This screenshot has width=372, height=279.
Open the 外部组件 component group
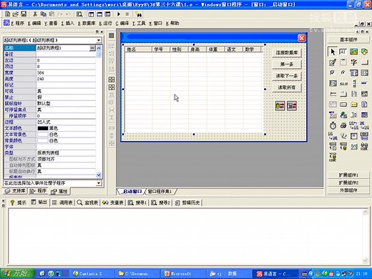348,190
